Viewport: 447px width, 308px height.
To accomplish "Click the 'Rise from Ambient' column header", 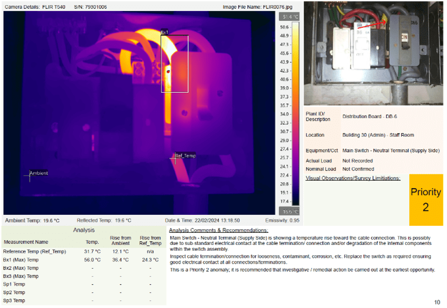I will pyautogui.click(x=121, y=241).
